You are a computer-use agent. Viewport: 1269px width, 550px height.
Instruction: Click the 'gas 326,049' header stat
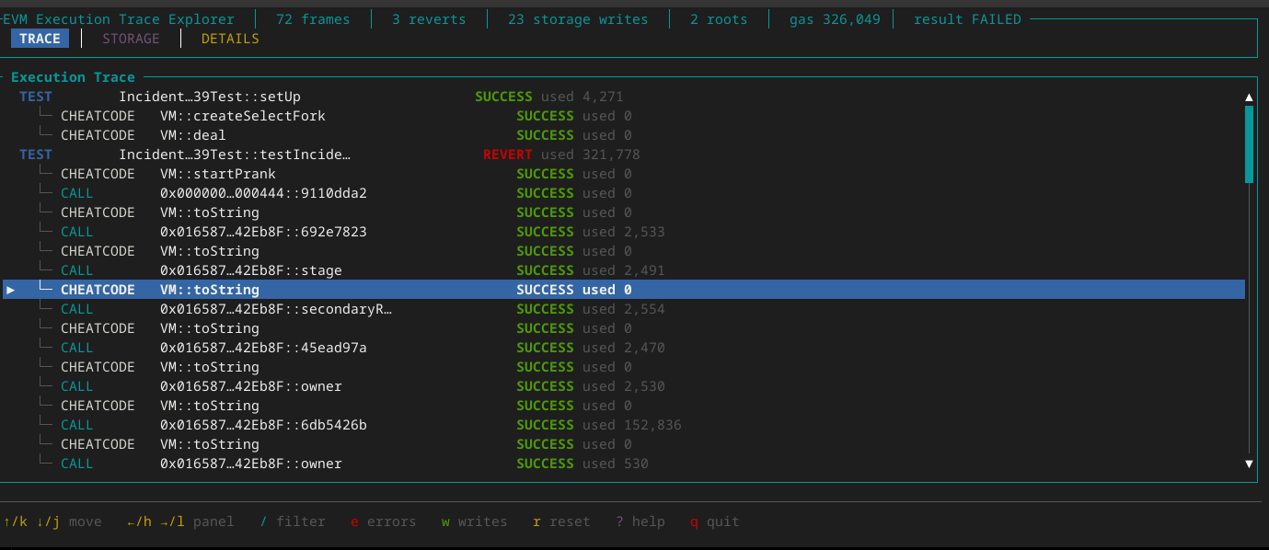click(835, 19)
